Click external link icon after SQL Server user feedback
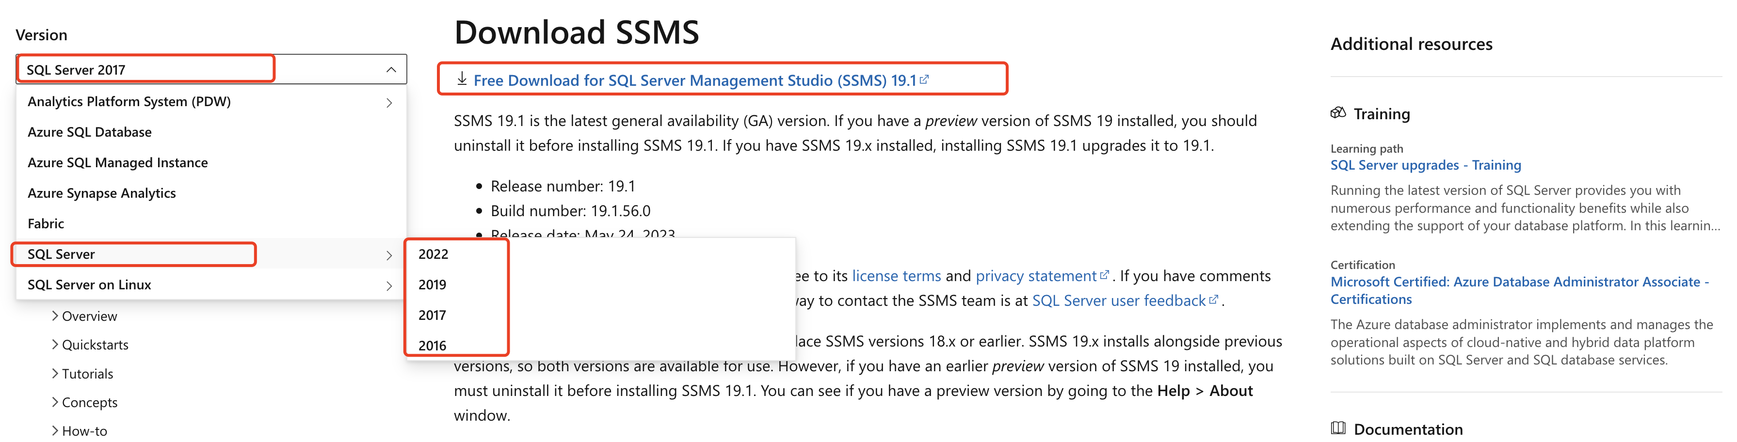The width and height of the screenshot is (1737, 442). [1214, 300]
